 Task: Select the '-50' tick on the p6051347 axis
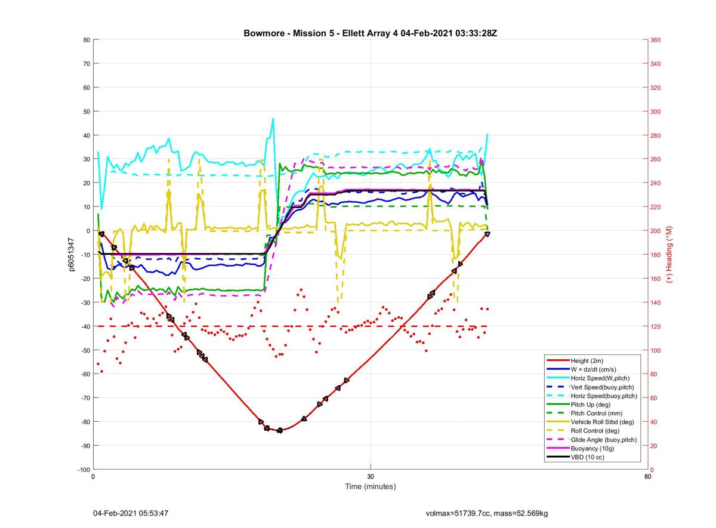pyautogui.click(x=85, y=350)
